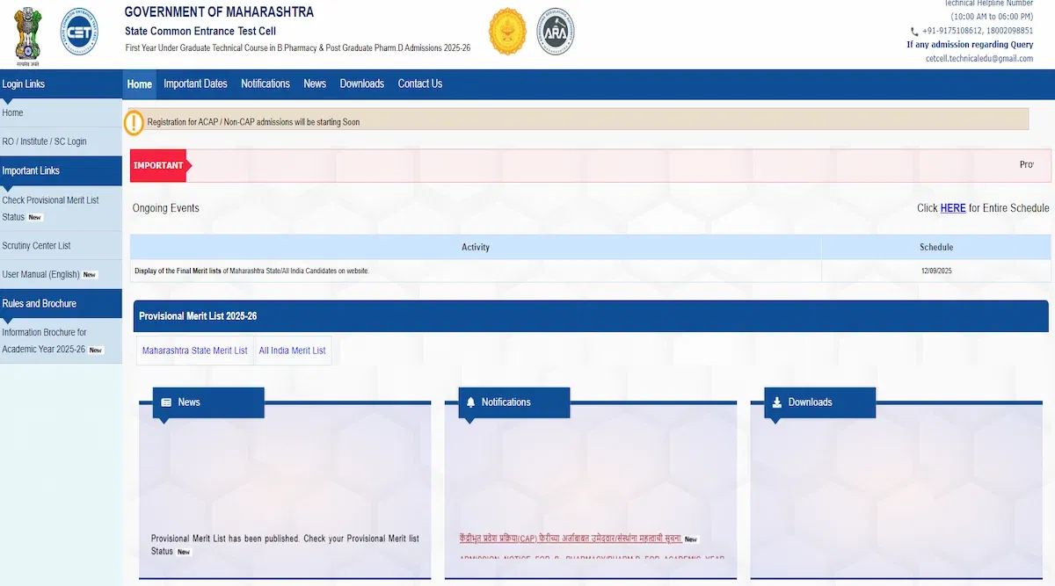Open RO / Institute / SC Login link

(45, 141)
